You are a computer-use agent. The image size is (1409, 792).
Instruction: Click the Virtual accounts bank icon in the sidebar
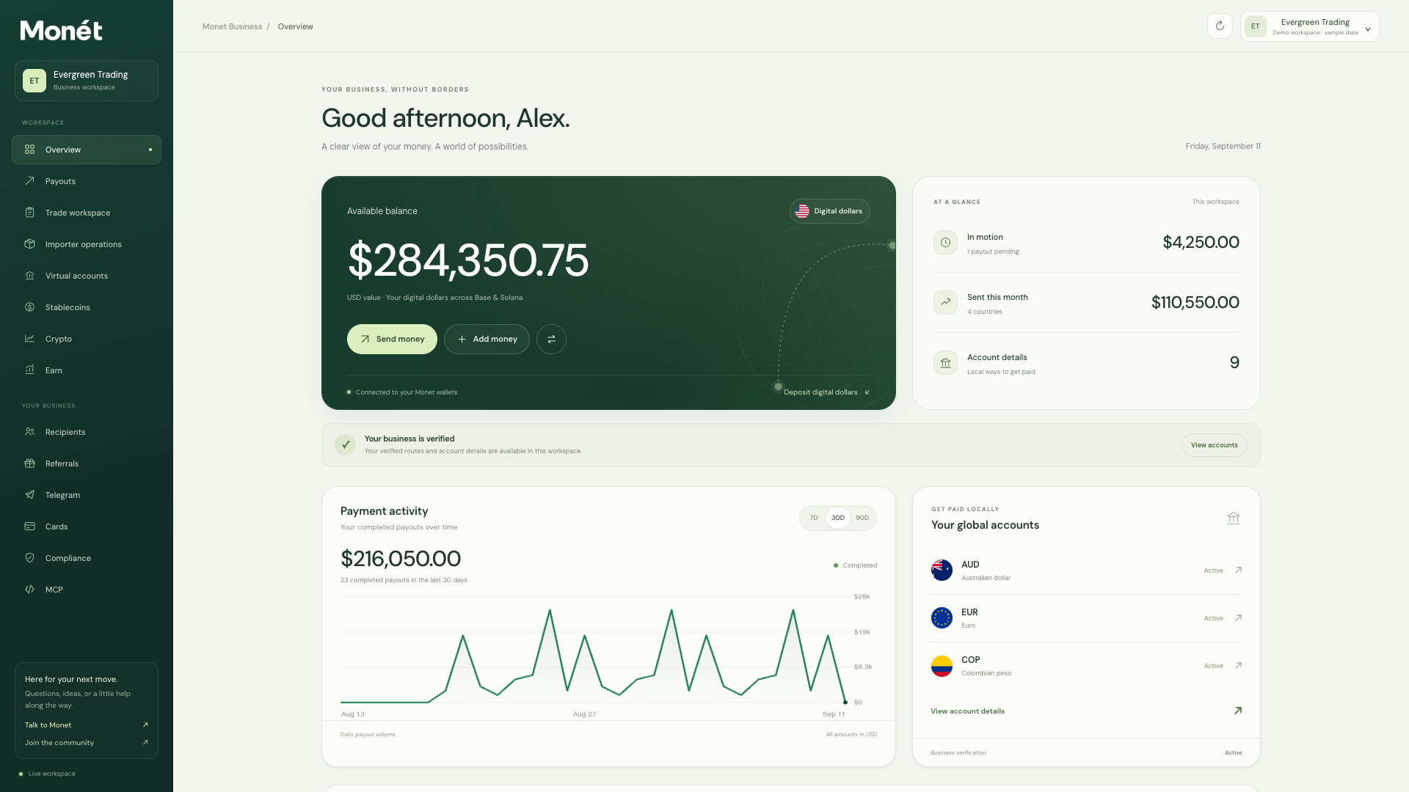[x=29, y=276]
